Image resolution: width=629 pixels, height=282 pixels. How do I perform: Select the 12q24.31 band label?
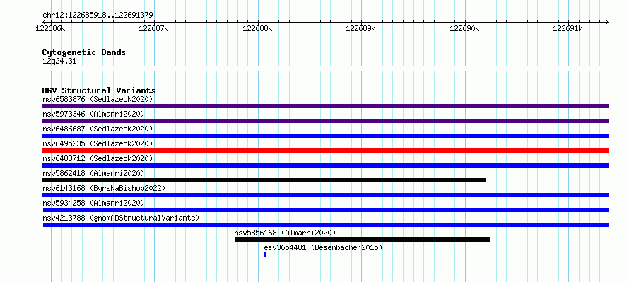(59, 61)
